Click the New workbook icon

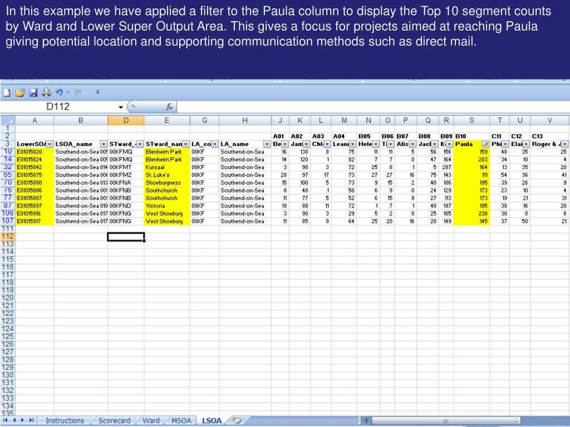(x=7, y=93)
